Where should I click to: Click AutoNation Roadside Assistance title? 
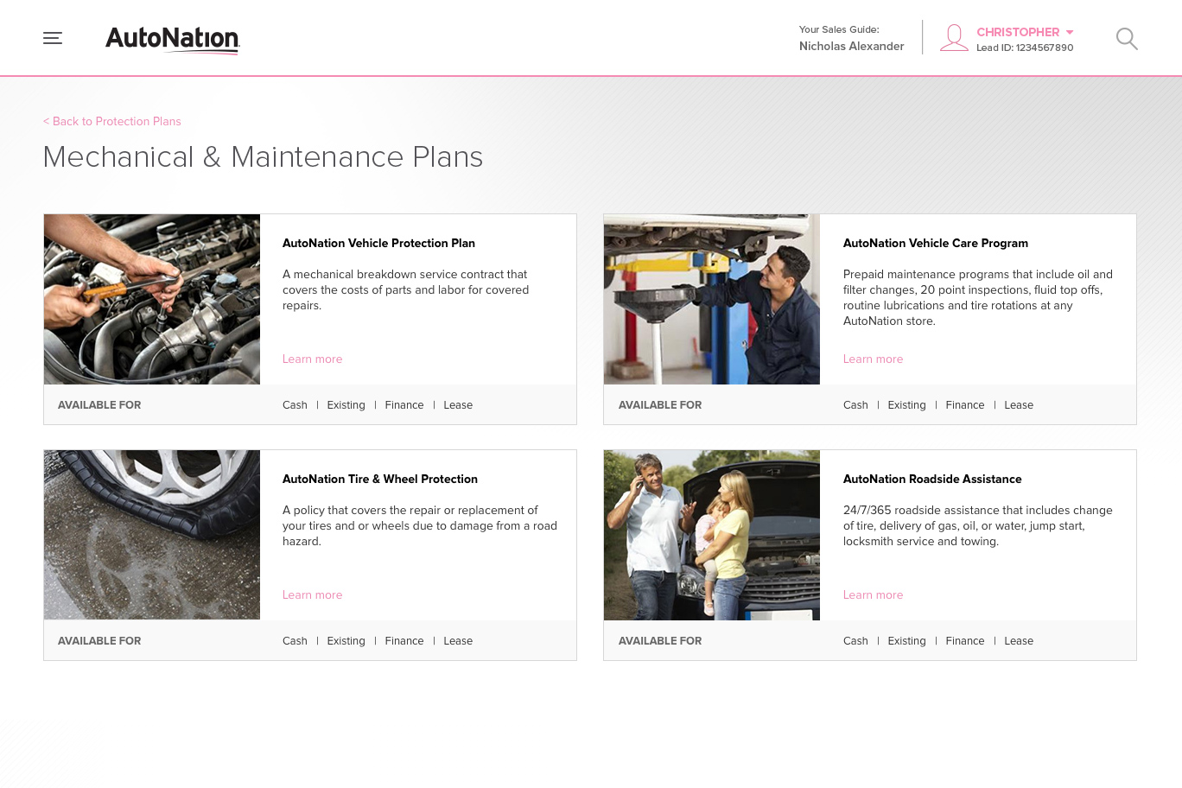point(932,479)
